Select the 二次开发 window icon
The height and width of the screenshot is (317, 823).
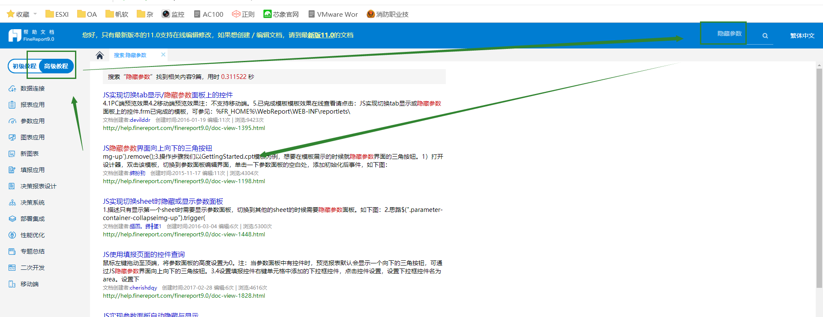[x=12, y=268]
